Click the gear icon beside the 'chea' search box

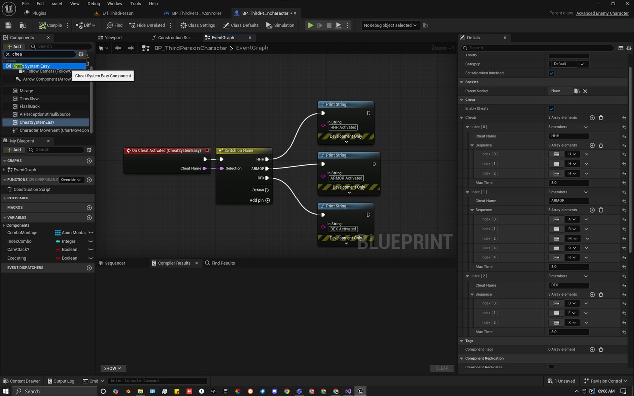tap(81, 54)
